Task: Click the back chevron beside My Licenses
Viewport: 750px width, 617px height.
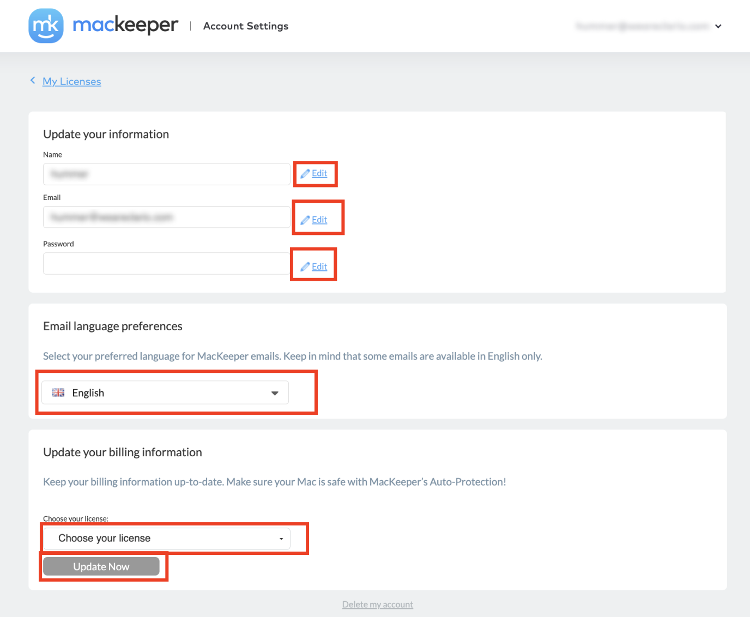Action: coord(33,81)
